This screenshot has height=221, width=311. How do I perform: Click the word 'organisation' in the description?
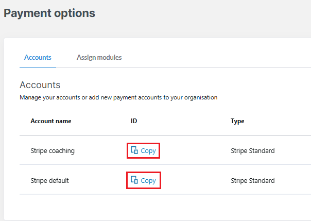click(x=200, y=97)
